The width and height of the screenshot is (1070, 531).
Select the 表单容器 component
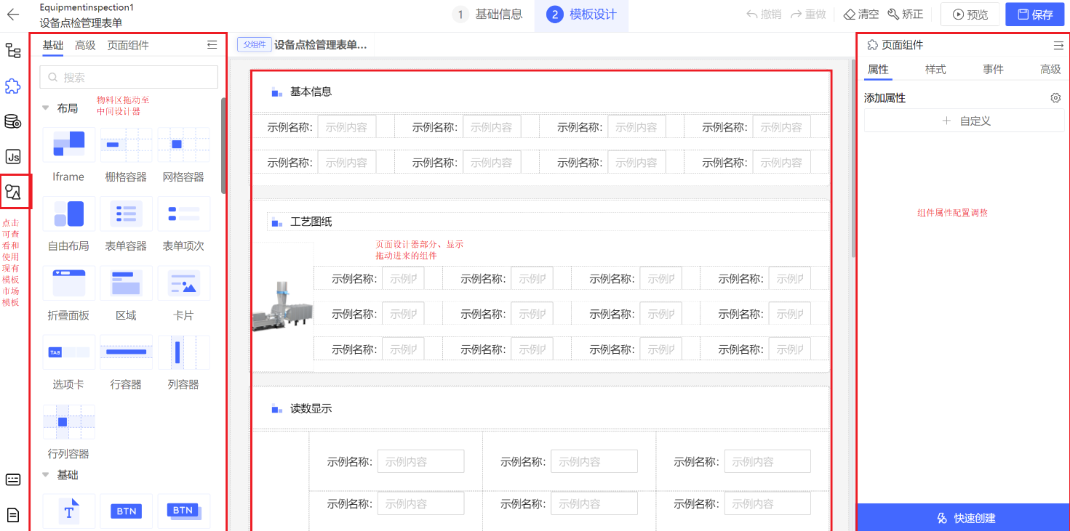pos(126,224)
